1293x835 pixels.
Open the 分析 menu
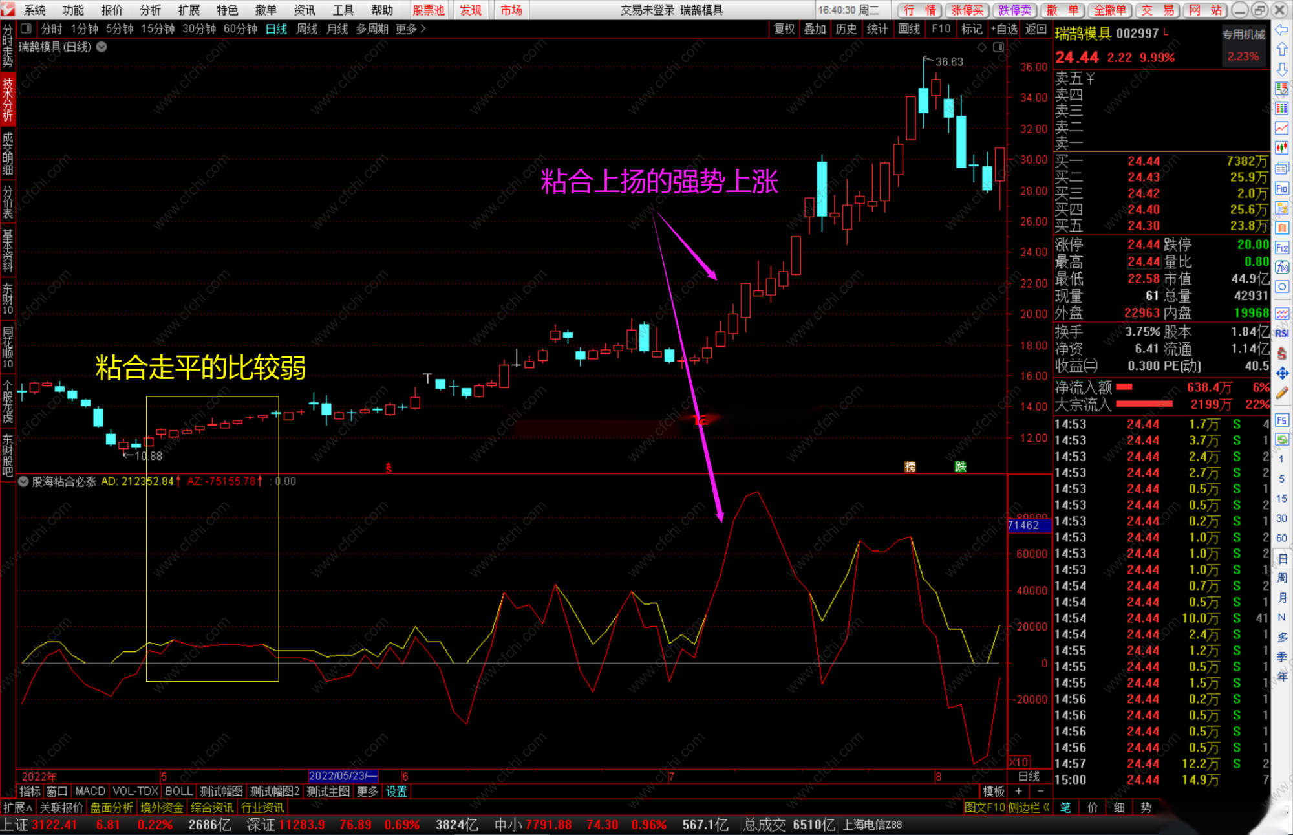150,10
